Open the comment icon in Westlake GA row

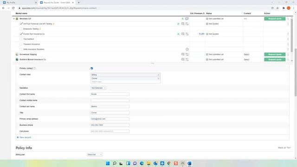(x=187, y=19)
